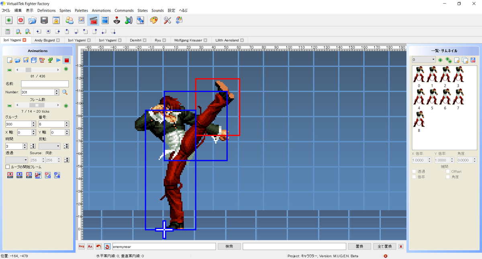Click the 検索 search button
This screenshot has height=259, width=482.
click(x=229, y=246)
